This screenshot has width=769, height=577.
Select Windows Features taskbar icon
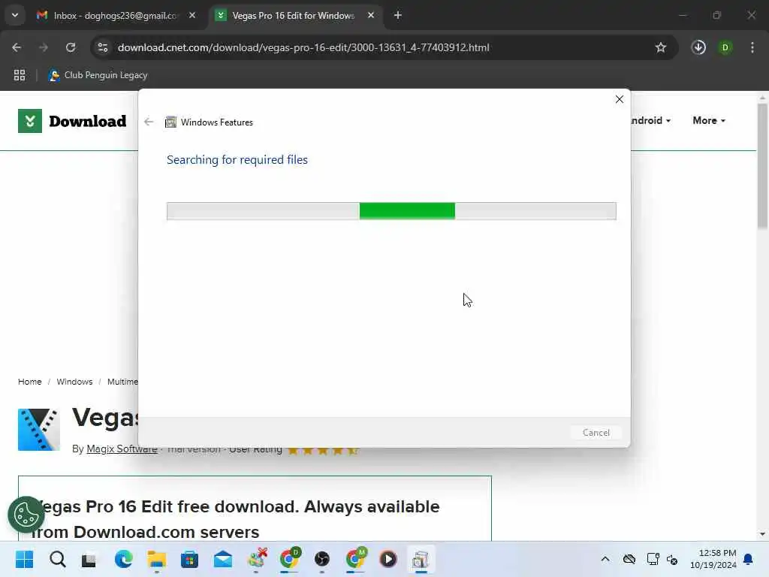pyautogui.click(x=421, y=559)
